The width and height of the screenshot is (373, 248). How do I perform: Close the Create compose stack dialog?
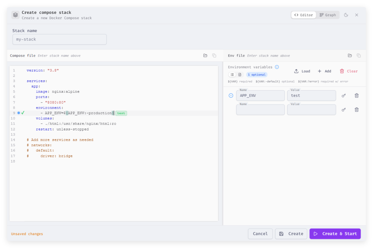(356, 15)
